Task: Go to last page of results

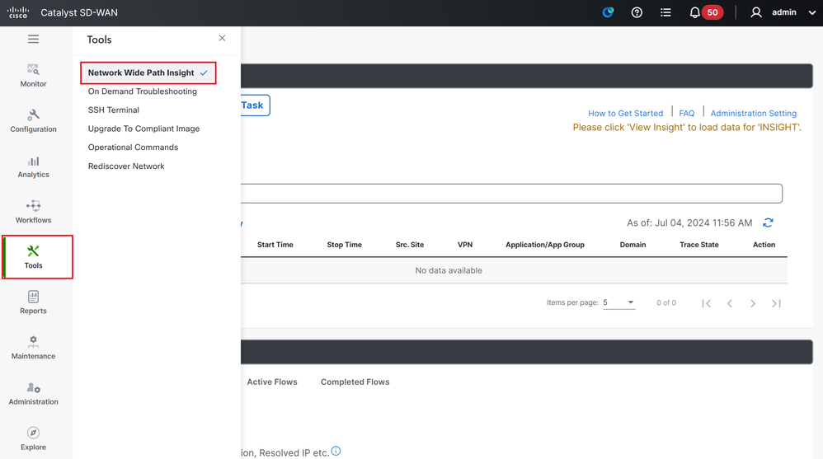Action: point(776,303)
